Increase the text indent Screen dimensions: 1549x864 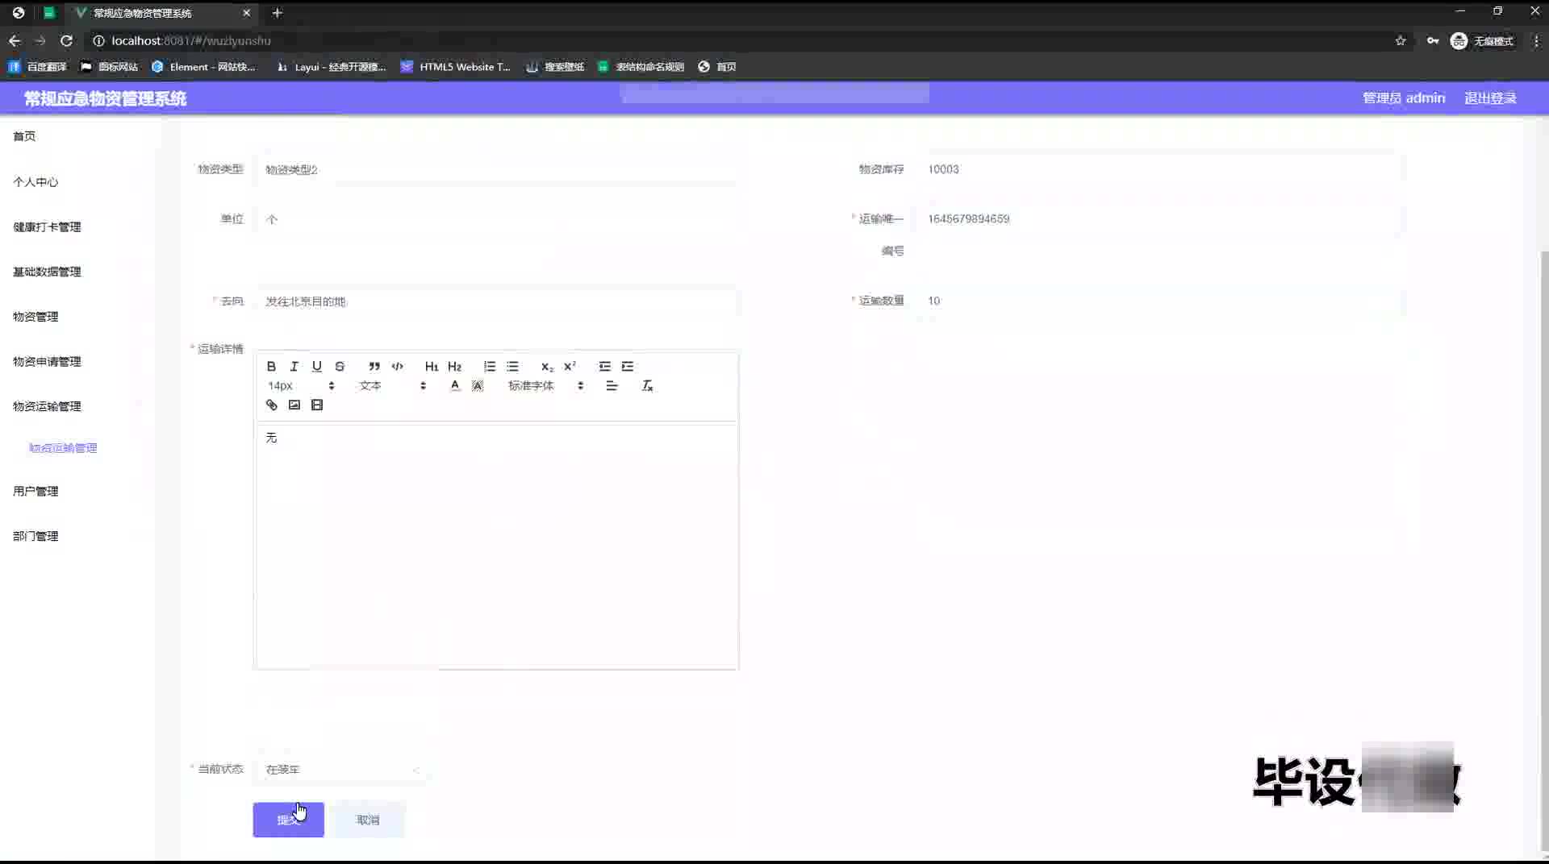[628, 366]
